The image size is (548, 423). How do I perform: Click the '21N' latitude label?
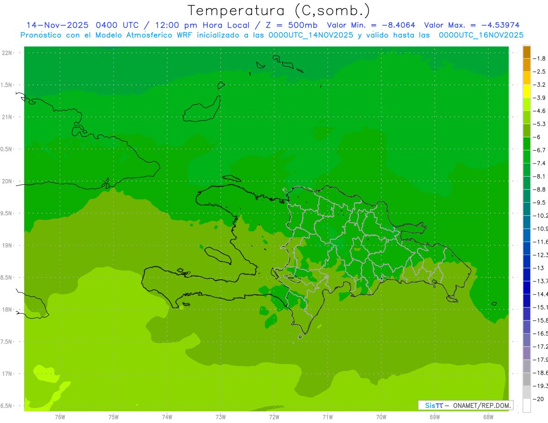pos(7,117)
